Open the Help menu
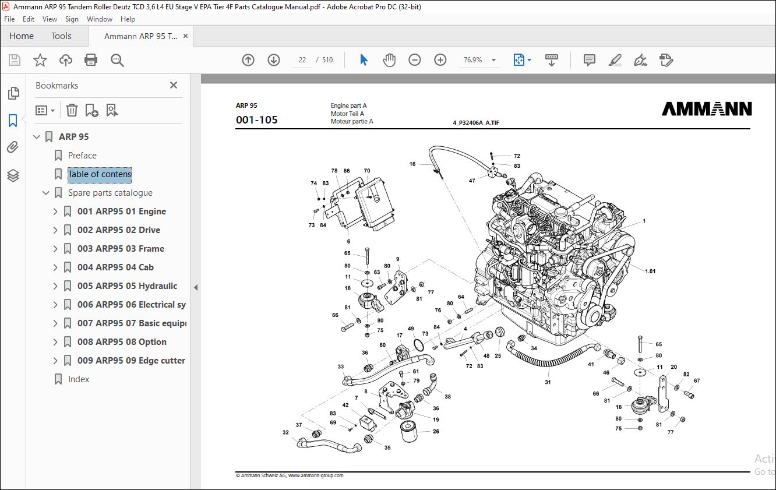Screen dimensions: 776x490 coord(128,19)
